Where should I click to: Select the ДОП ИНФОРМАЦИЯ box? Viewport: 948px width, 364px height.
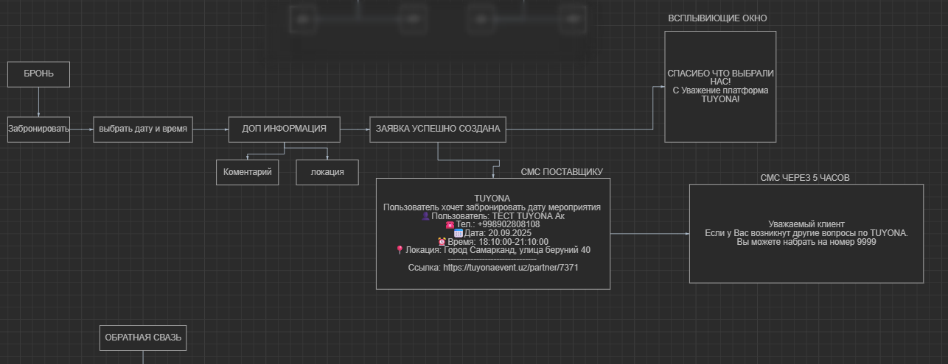285,129
